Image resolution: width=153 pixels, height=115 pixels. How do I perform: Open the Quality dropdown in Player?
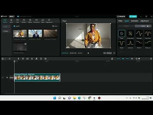click(x=80, y=53)
